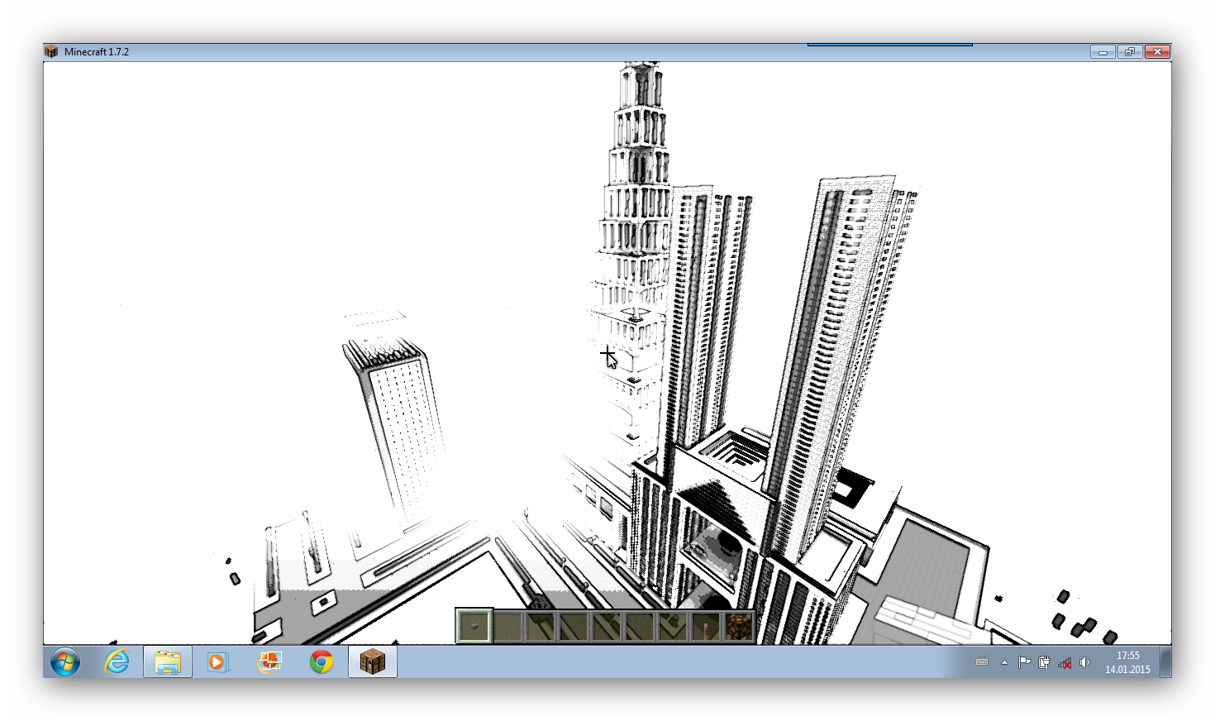Open Windows Explorer folder on taskbar
The image size is (1215, 721).
168,661
